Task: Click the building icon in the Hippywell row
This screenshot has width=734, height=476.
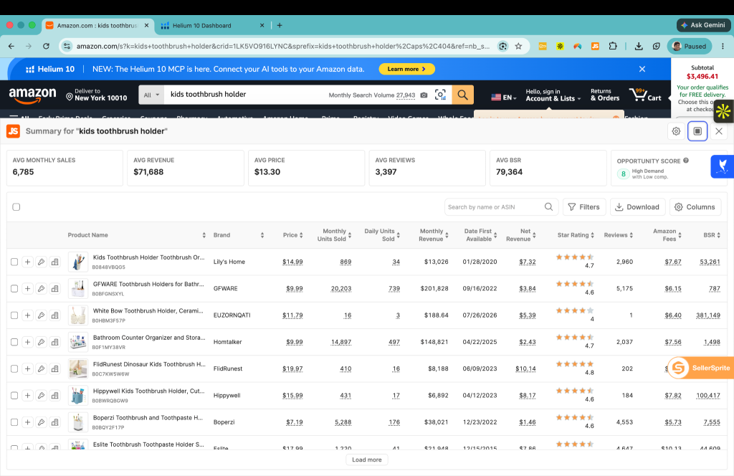Action: click(x=54, y=396)
